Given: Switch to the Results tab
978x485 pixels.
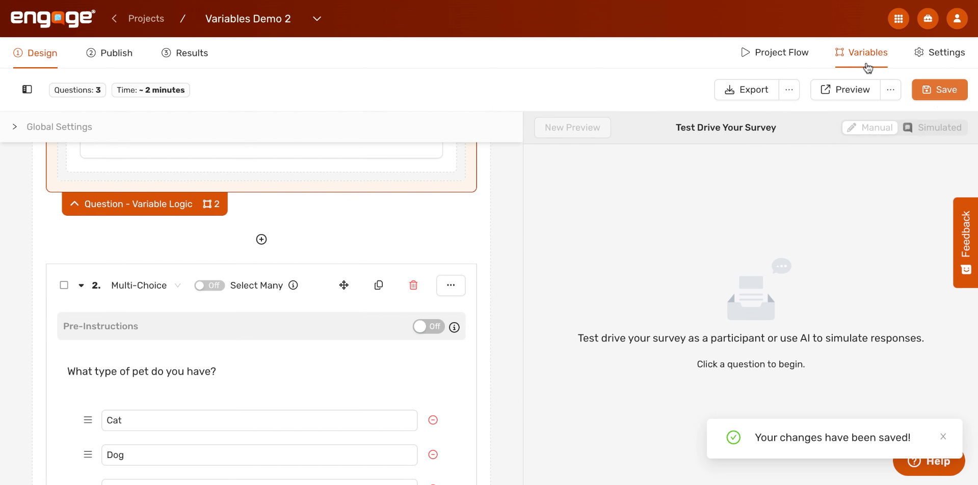Looking at the screenshot, I should [184, 53].
